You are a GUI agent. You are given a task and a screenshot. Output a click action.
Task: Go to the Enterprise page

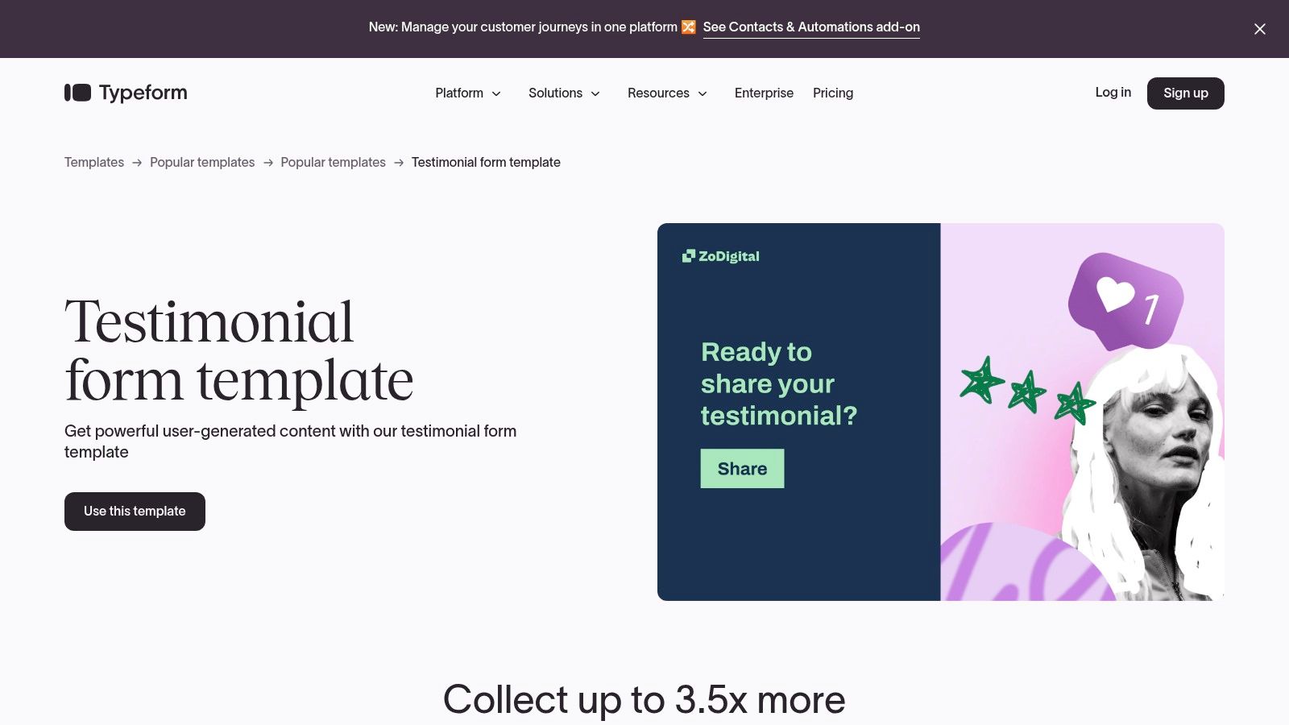764,93
